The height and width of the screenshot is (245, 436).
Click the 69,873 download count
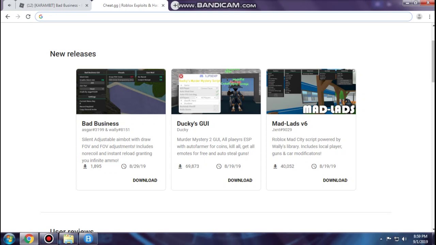(x=192, y=166)
